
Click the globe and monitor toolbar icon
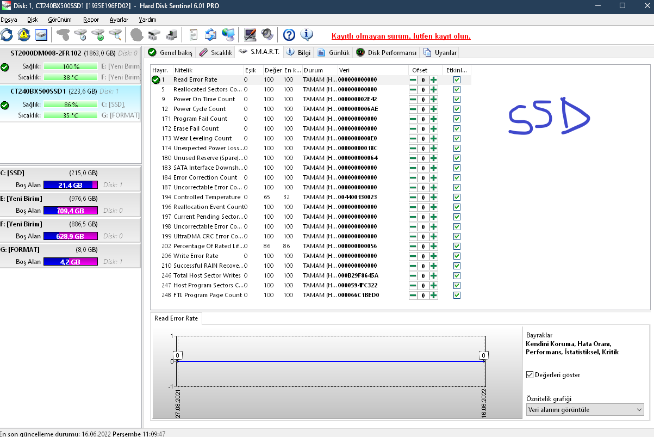[x=228, y=35]
